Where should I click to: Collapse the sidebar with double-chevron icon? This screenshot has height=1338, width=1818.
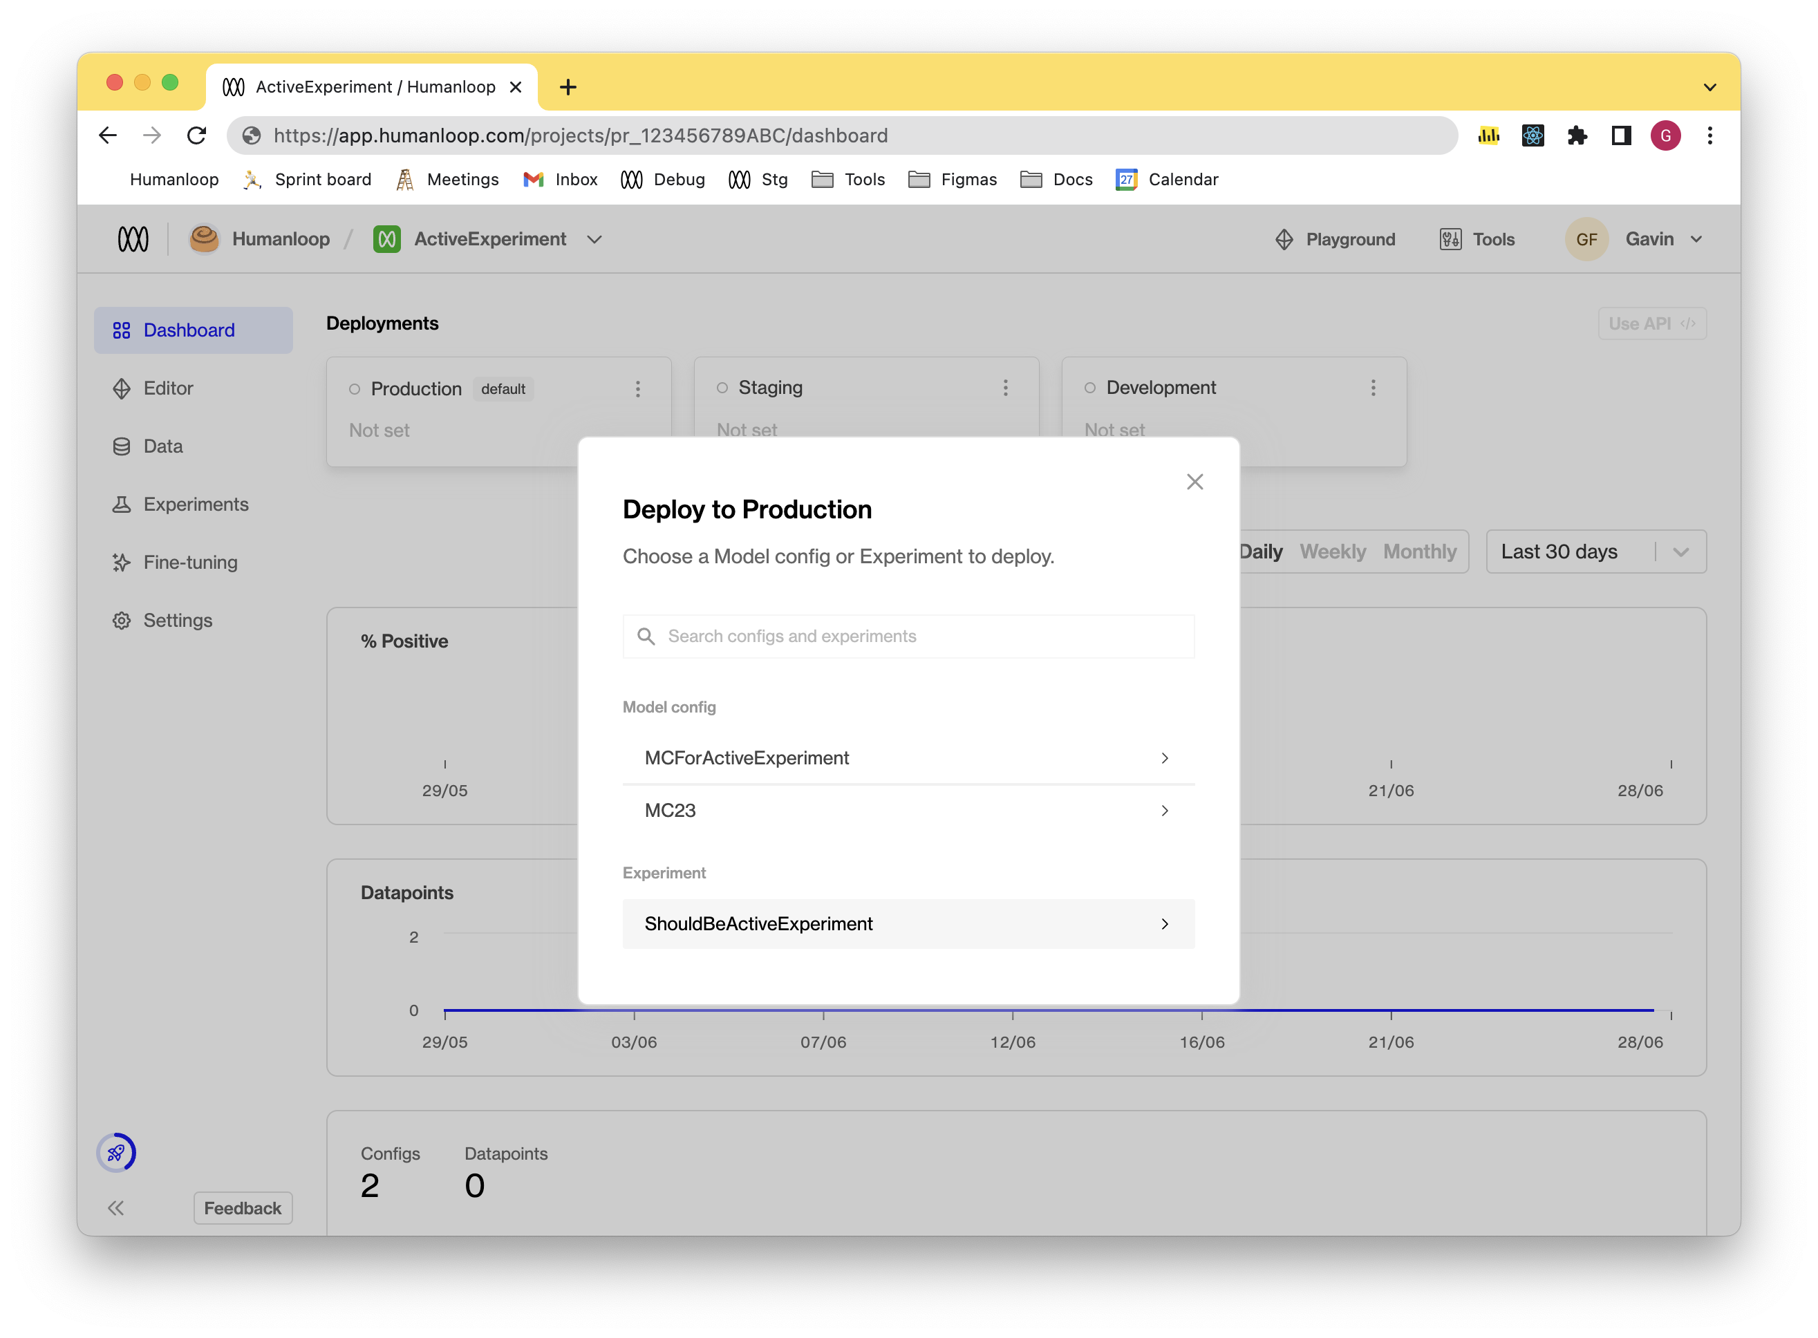pyautogui.click(x=116, y=1207)
